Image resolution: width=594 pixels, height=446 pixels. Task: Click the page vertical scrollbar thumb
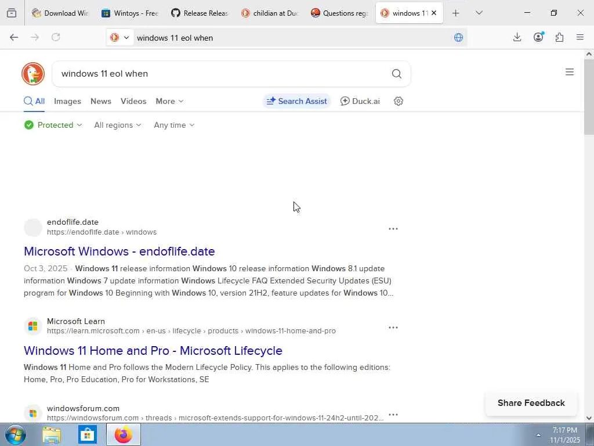point(589,96)
